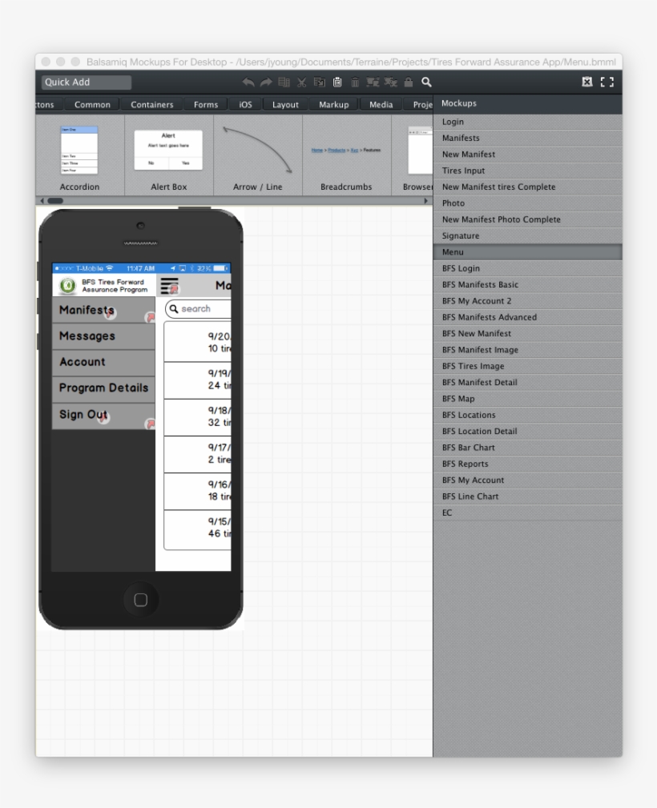The height and width of the screenshot is (808, 657).
Task: Click the Undo arrow icon
Action: [x=248, y=82]
